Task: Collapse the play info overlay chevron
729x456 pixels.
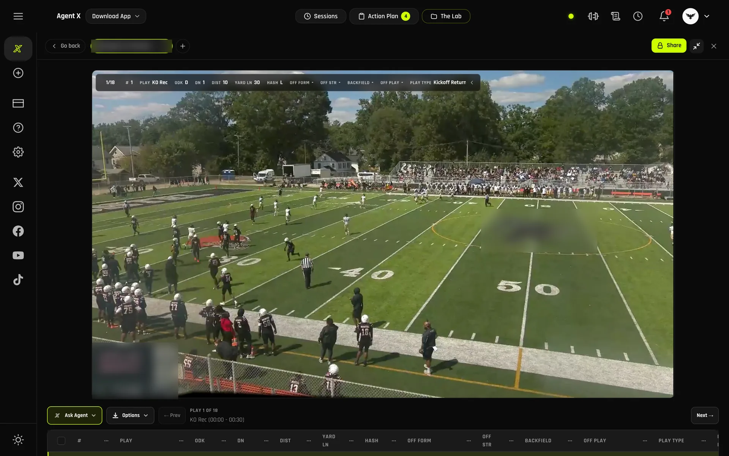Action: (472, 82)
